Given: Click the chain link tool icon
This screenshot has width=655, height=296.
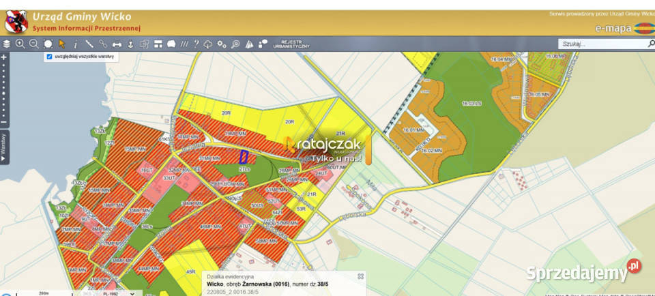Looking at the screenshot, I should click(103, 44).
